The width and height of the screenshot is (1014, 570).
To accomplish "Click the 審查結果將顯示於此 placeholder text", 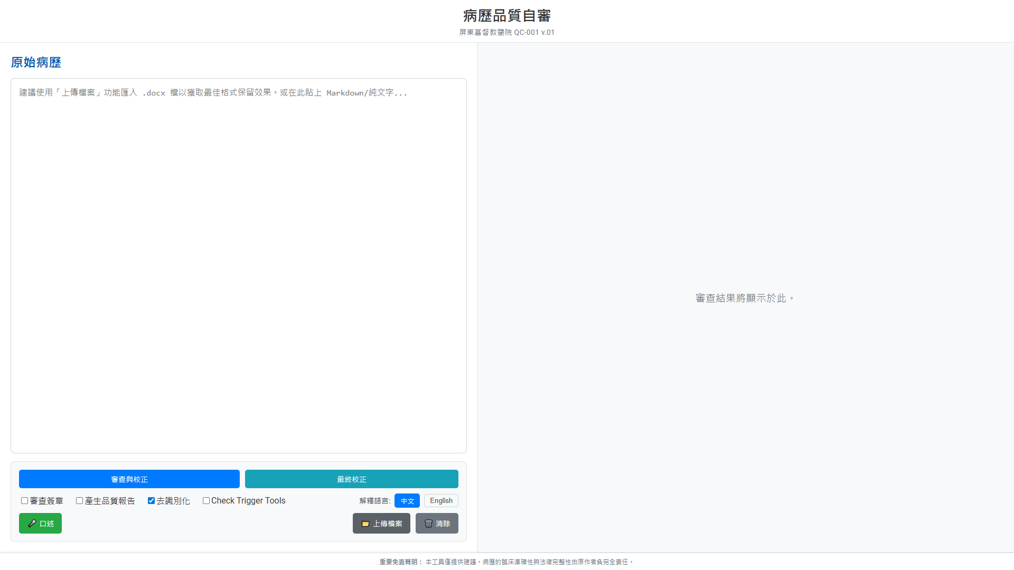I will tap(745, 298).
